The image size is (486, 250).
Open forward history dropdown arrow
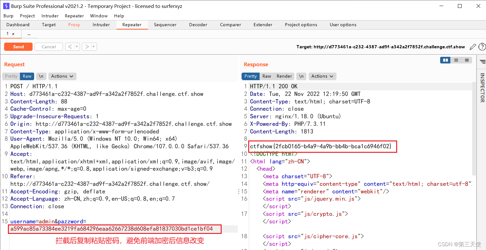(94, 47)
